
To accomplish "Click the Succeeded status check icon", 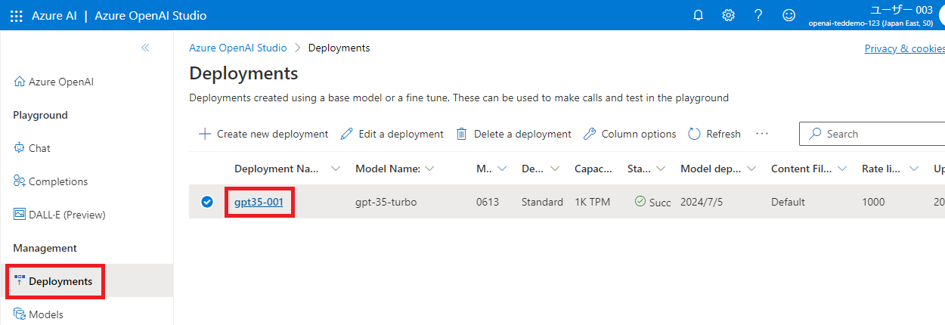I will coord(640,201).
